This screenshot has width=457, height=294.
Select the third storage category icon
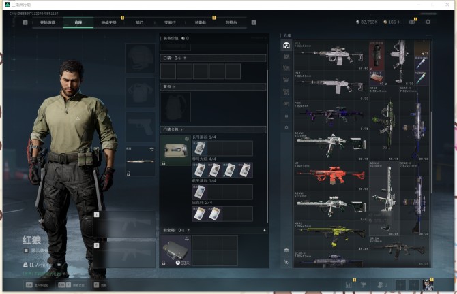286,68
